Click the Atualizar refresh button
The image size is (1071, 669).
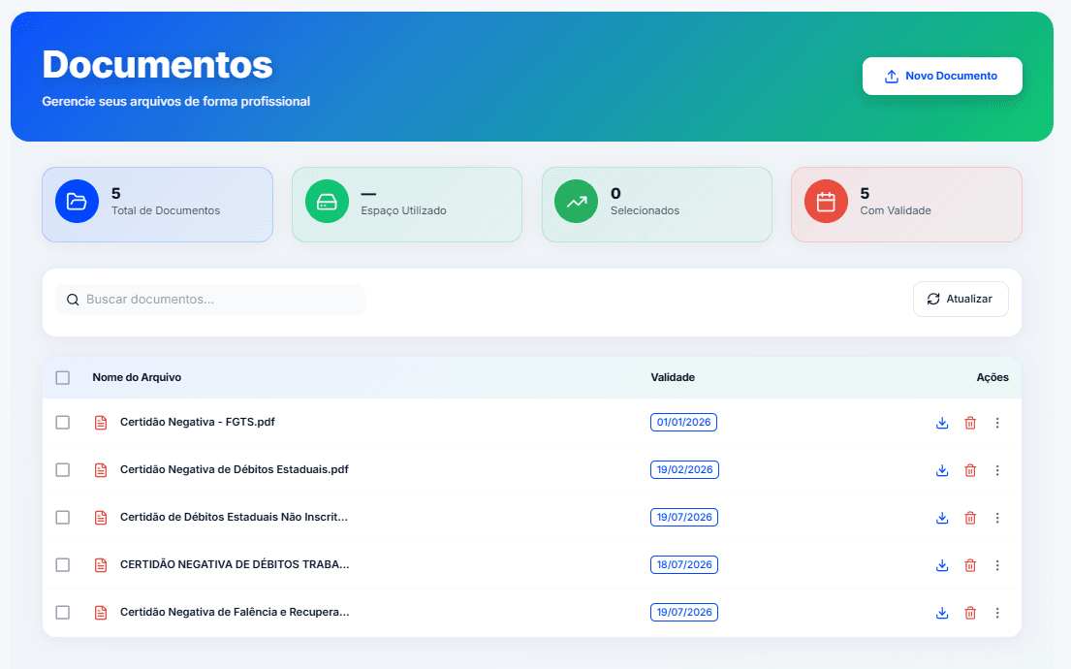click(x=960, y=299)
